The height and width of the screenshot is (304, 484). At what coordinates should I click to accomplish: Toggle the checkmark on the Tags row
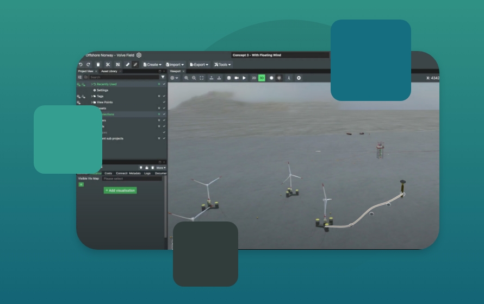click(164, 96)
